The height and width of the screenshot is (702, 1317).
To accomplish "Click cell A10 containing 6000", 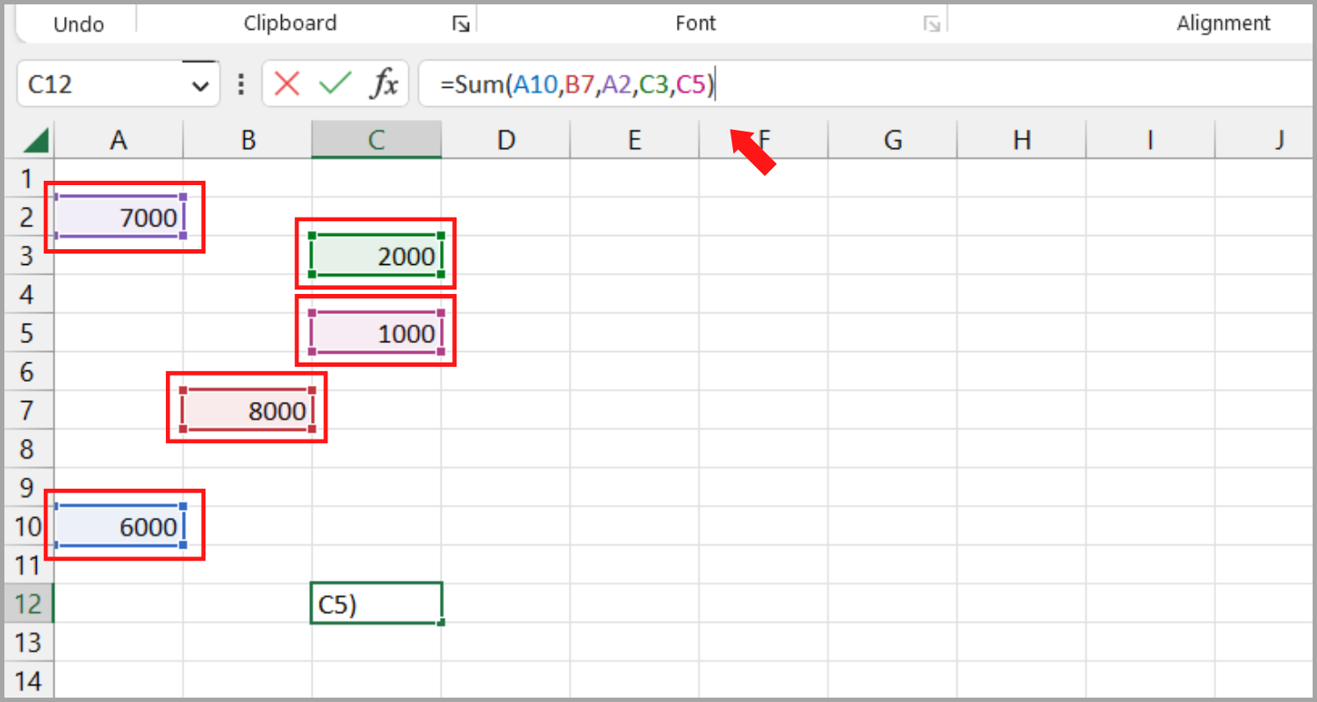I will tap(119, 526).
